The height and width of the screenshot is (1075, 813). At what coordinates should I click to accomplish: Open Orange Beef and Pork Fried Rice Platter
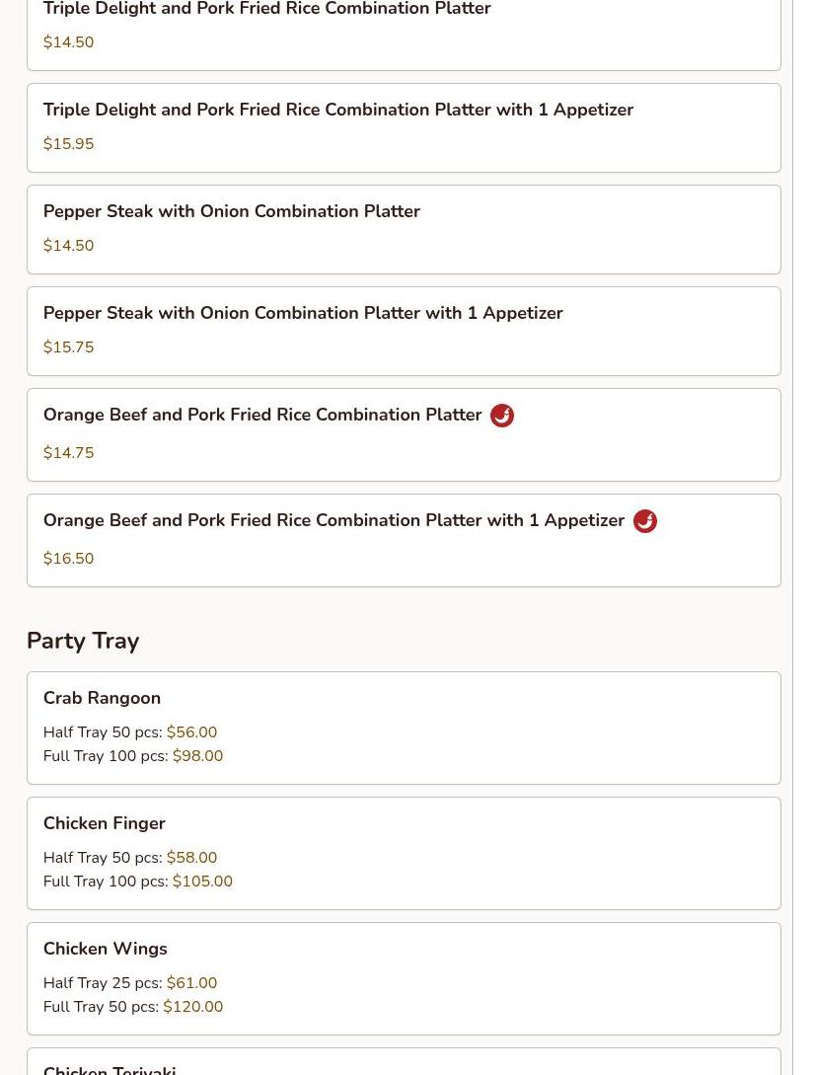(x=262, y=415)
